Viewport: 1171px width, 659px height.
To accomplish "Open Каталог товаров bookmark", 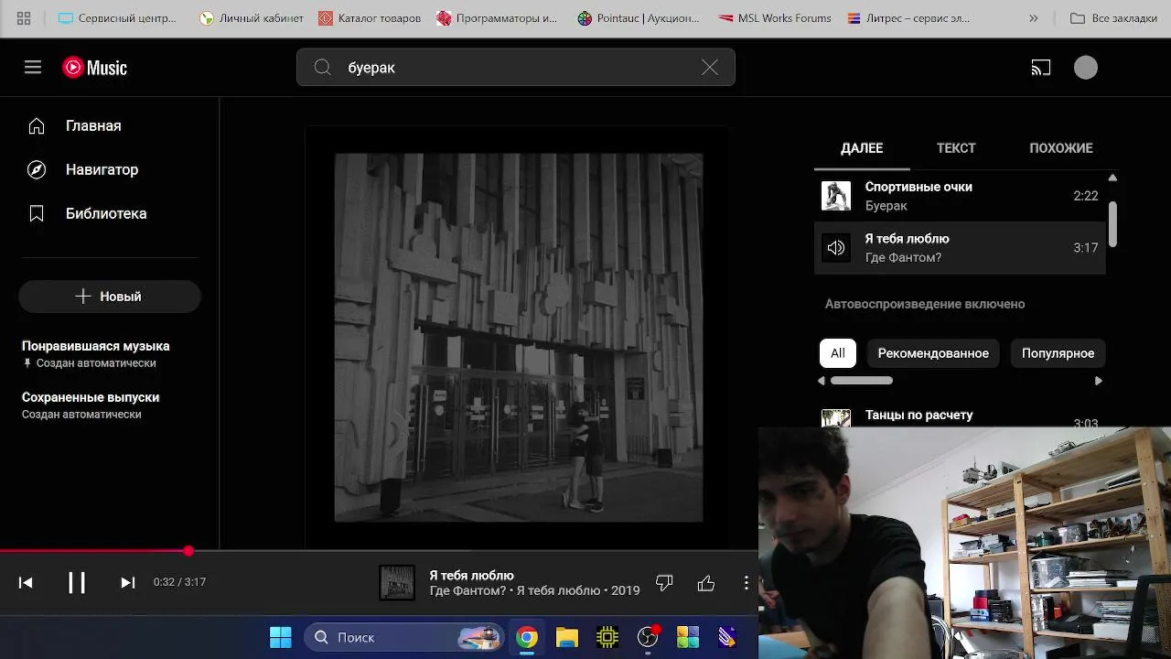I will click(x=370, y=18).
